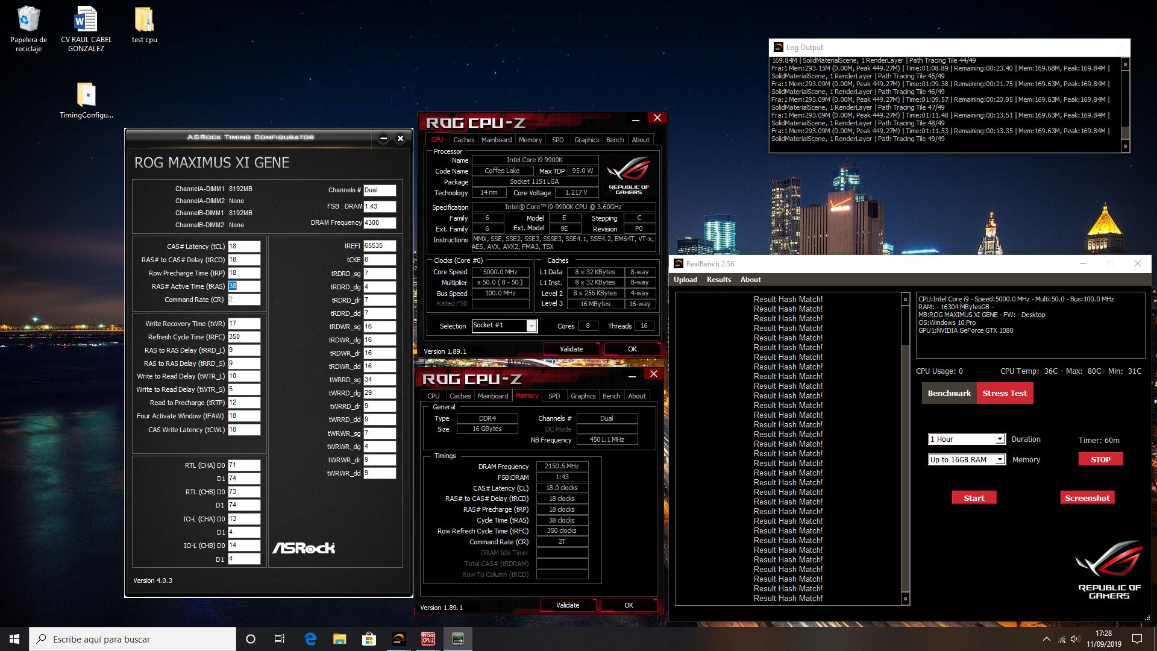
Task: Open the Socket #1 selection dropdown
Action: (x=531, y=326)
